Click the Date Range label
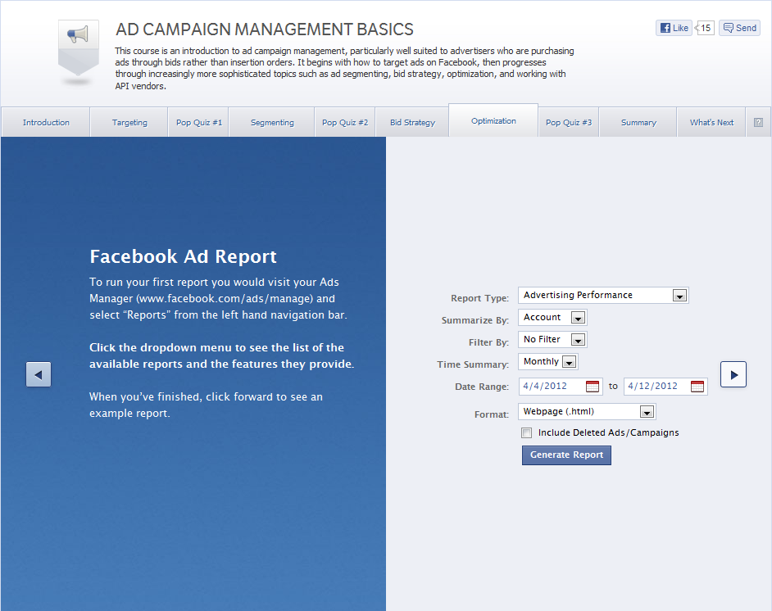Image resolution: width=772 pixels, height=611 pixels. 482,387
